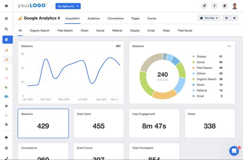Open the notifications bell icon
The image size is (243, 160).
coord(225,6)
